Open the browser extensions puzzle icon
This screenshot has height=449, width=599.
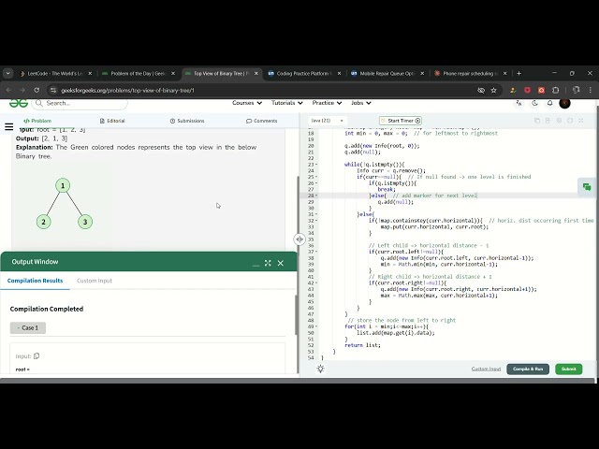tap(555, 91)
